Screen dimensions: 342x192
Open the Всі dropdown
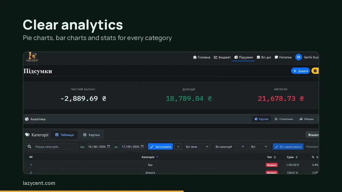[x=260, y=147]
